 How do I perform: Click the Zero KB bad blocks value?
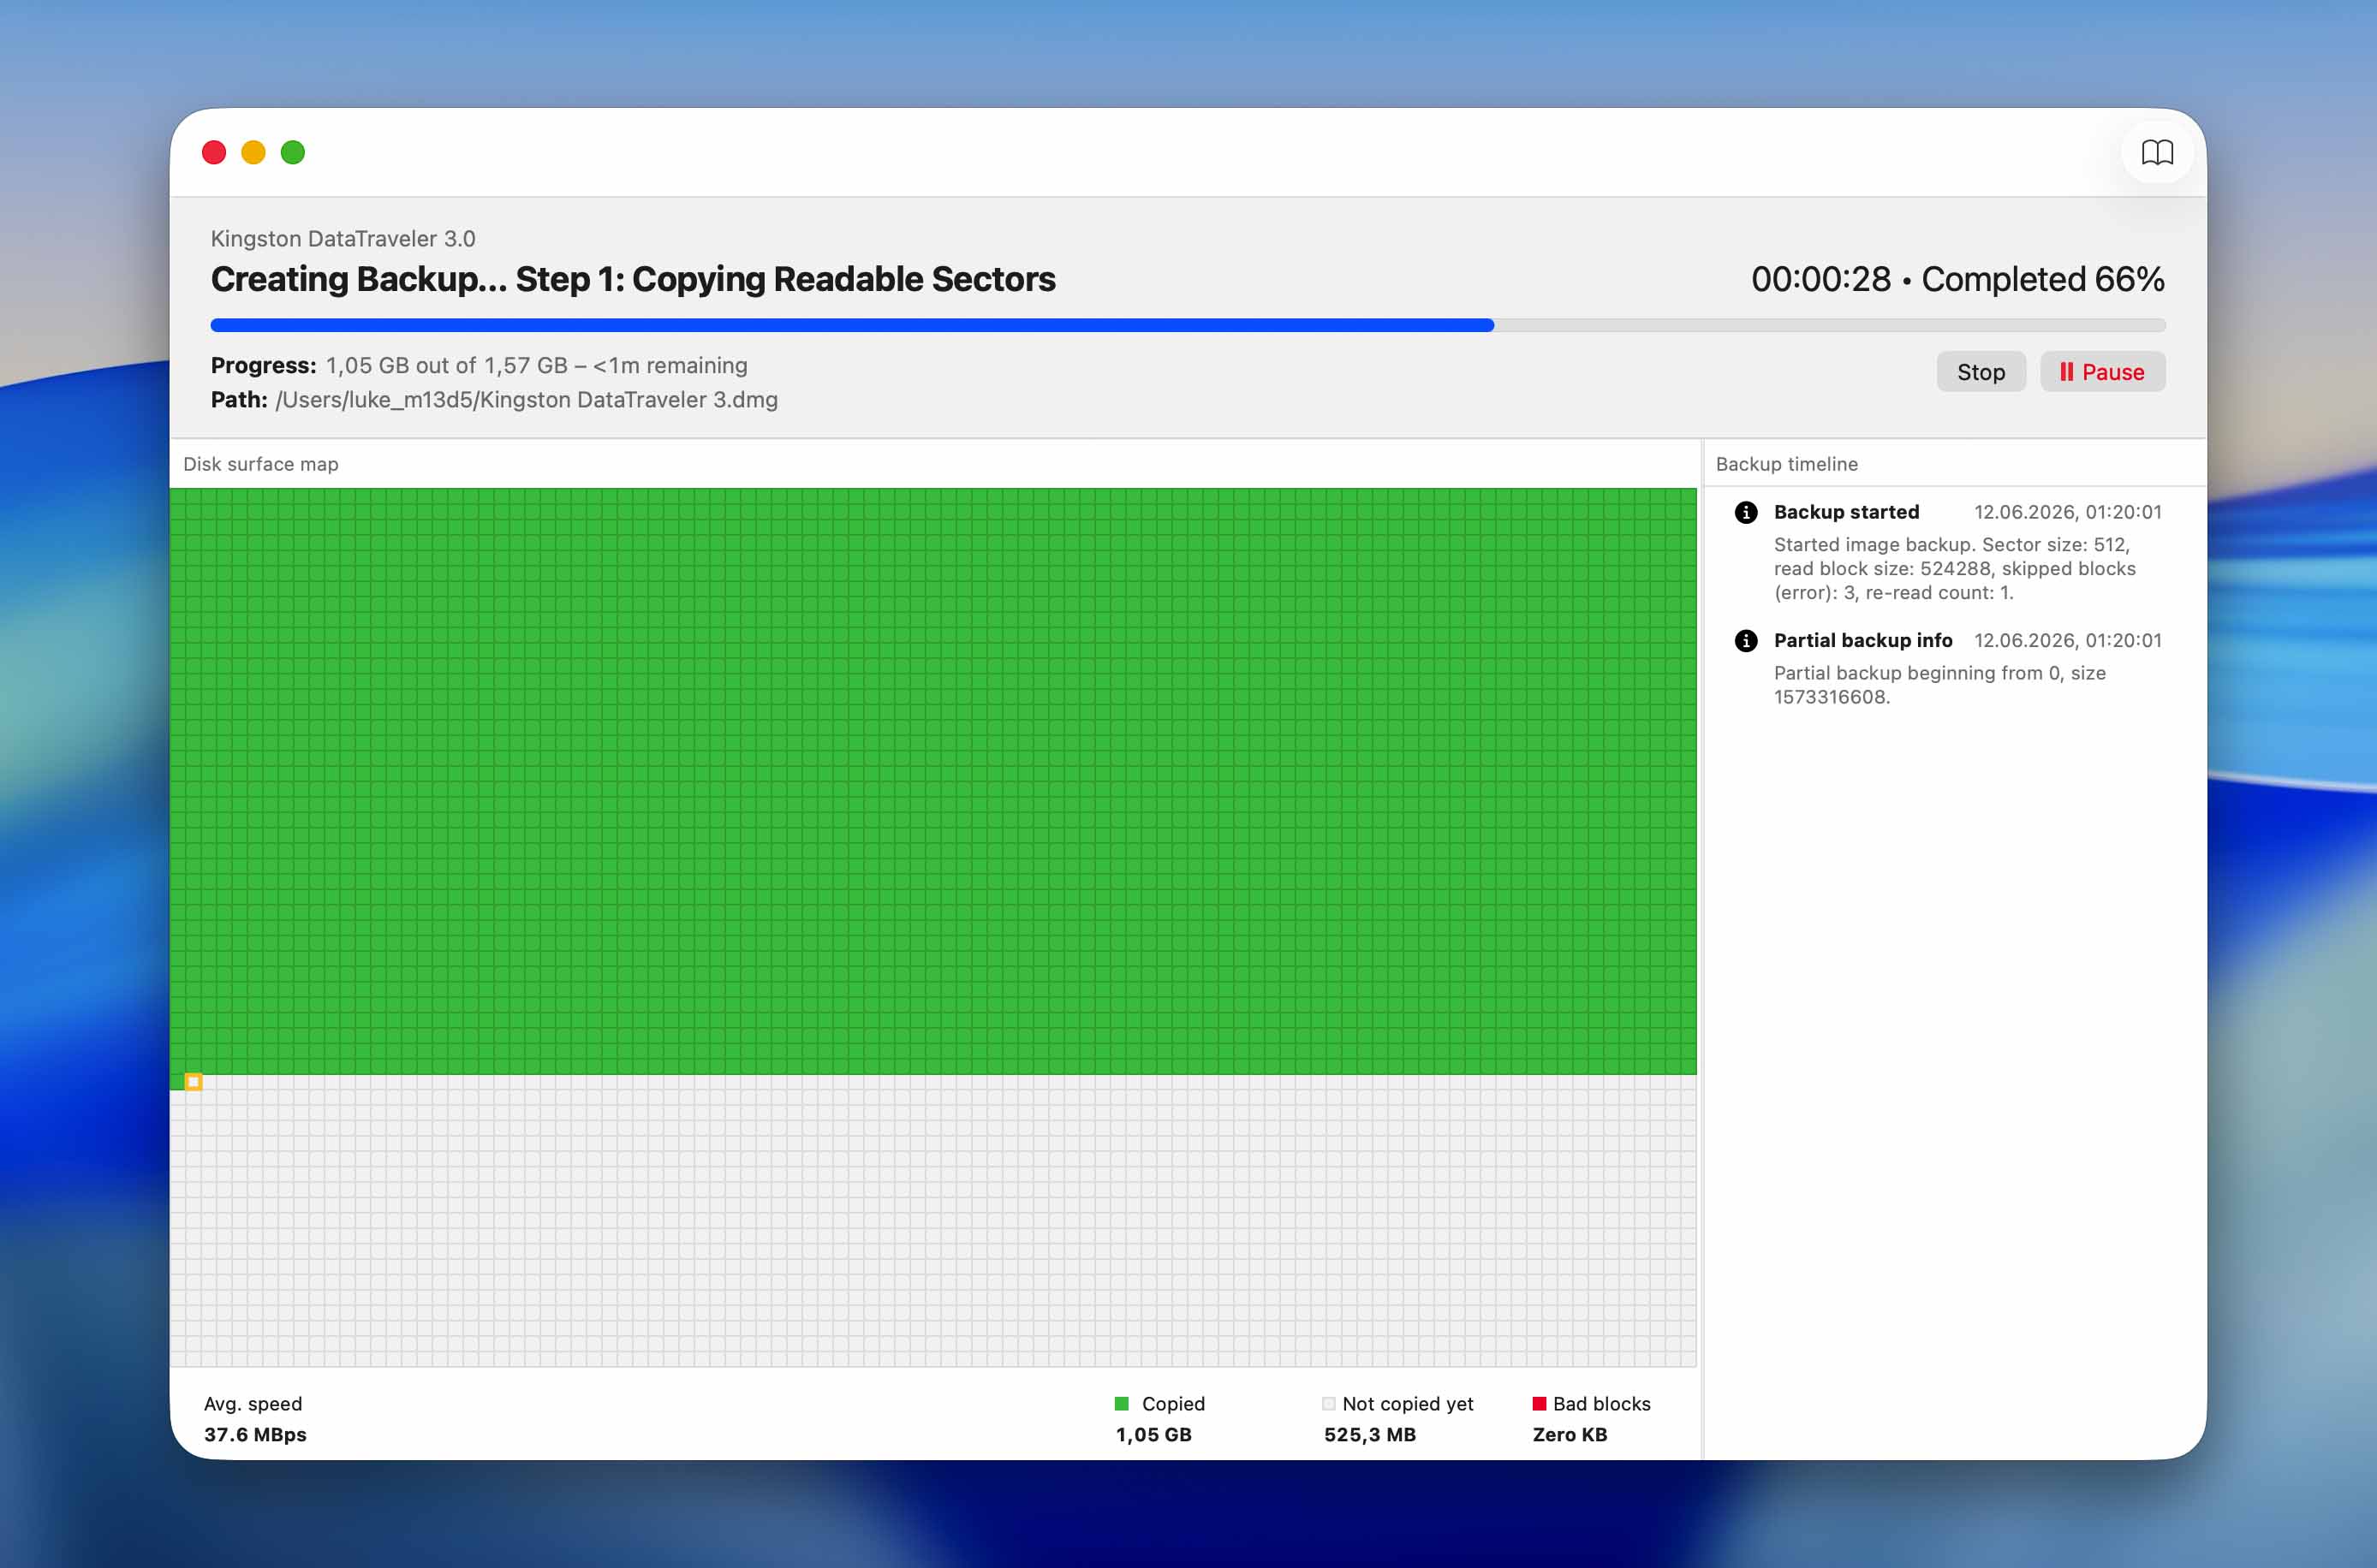1570,1434
